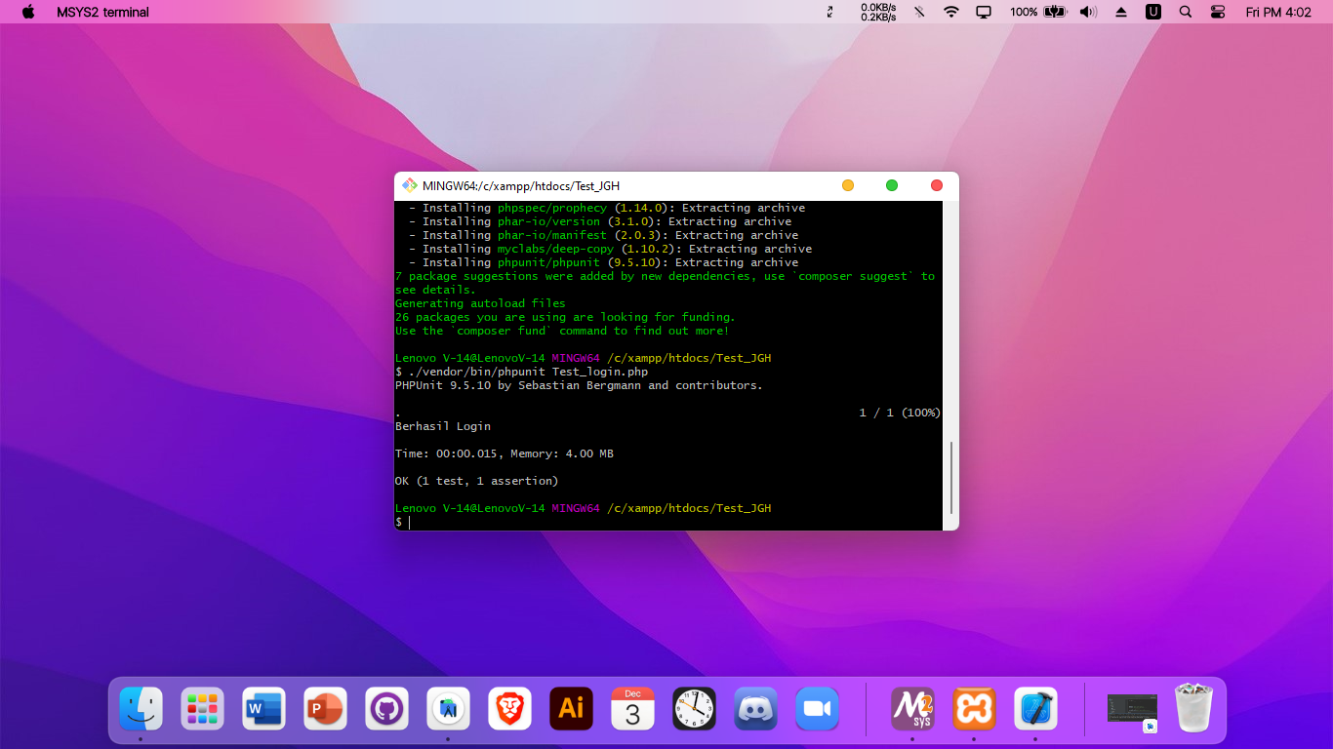Adjust volume via the speaker menu bar icon
This screenshot has width=1333, height=749.
tap(1087, 12)
